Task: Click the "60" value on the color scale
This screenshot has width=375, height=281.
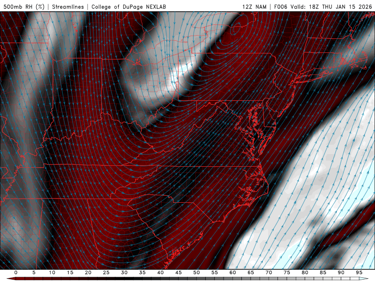Action: [232, 273]
